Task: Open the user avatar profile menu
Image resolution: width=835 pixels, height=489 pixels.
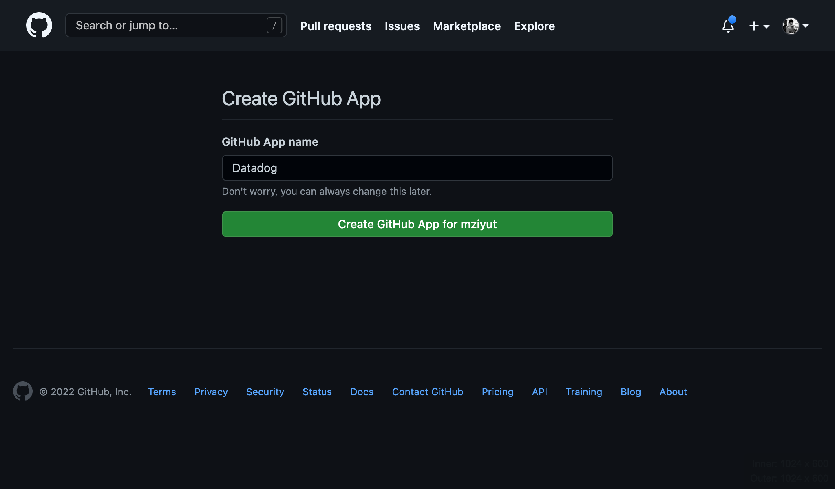Action: point(795,26)
